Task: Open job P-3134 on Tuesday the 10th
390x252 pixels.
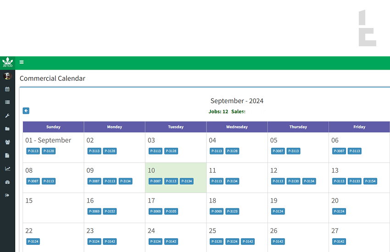Action: tap(186, 181)
